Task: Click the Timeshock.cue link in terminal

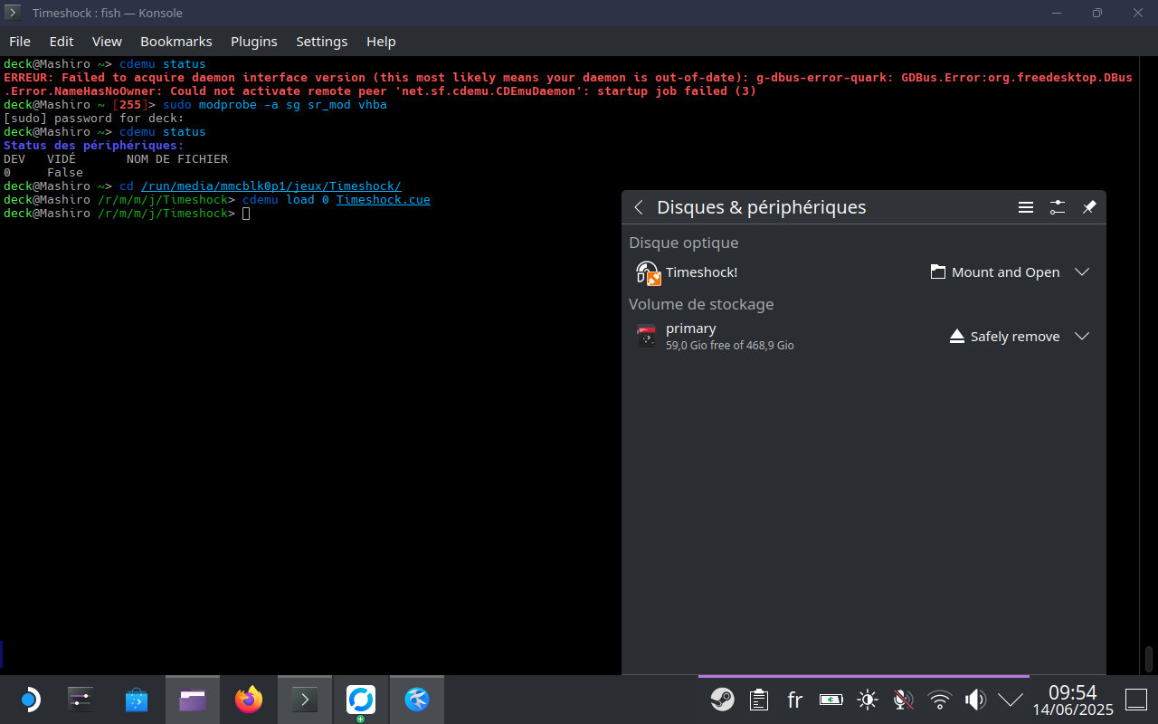Action: (x=384, y=200)
